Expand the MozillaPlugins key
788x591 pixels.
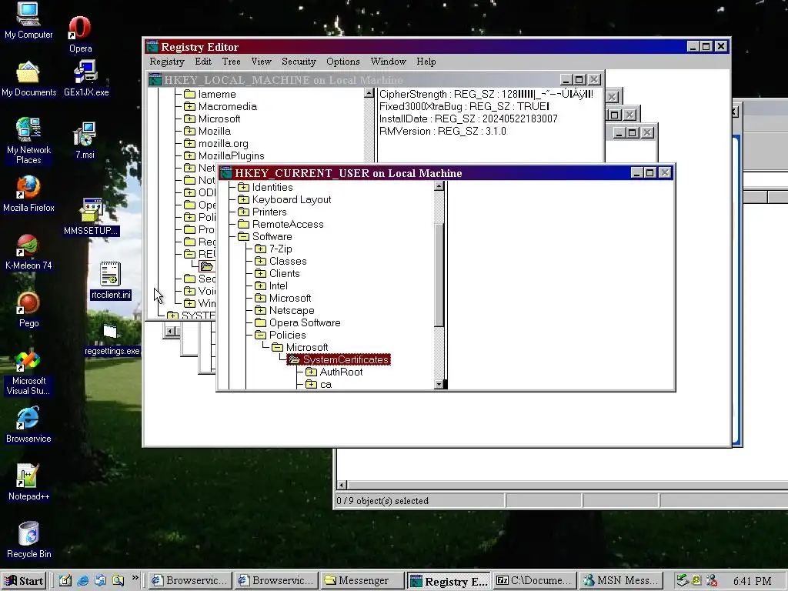tap(189, 155)
